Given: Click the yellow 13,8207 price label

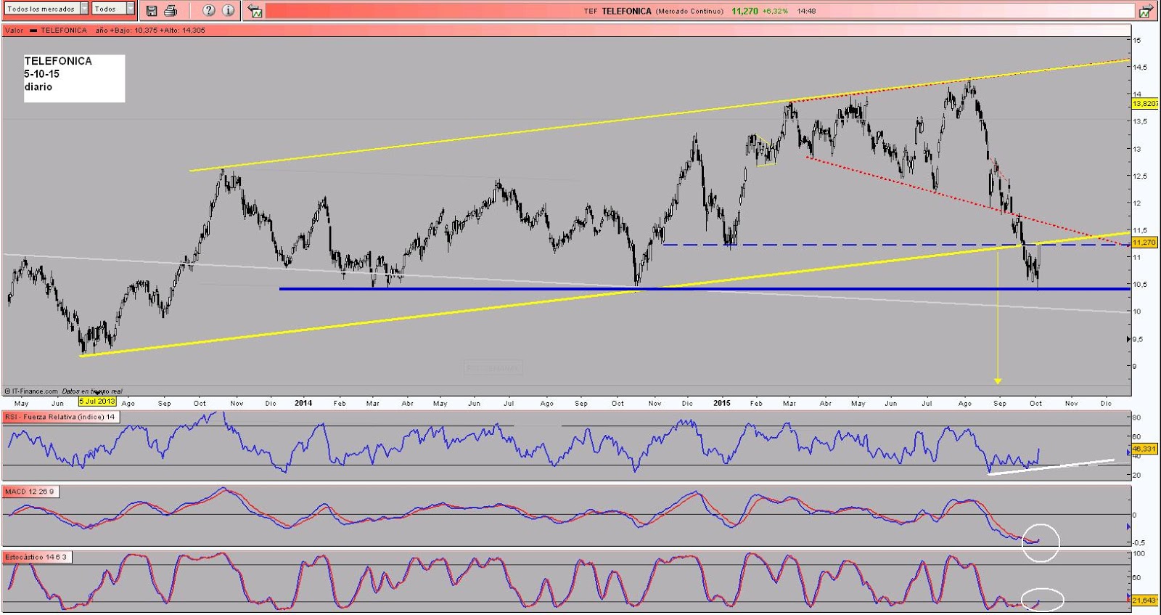Looking at the screenshot, I should click(x=1145, y=104).
